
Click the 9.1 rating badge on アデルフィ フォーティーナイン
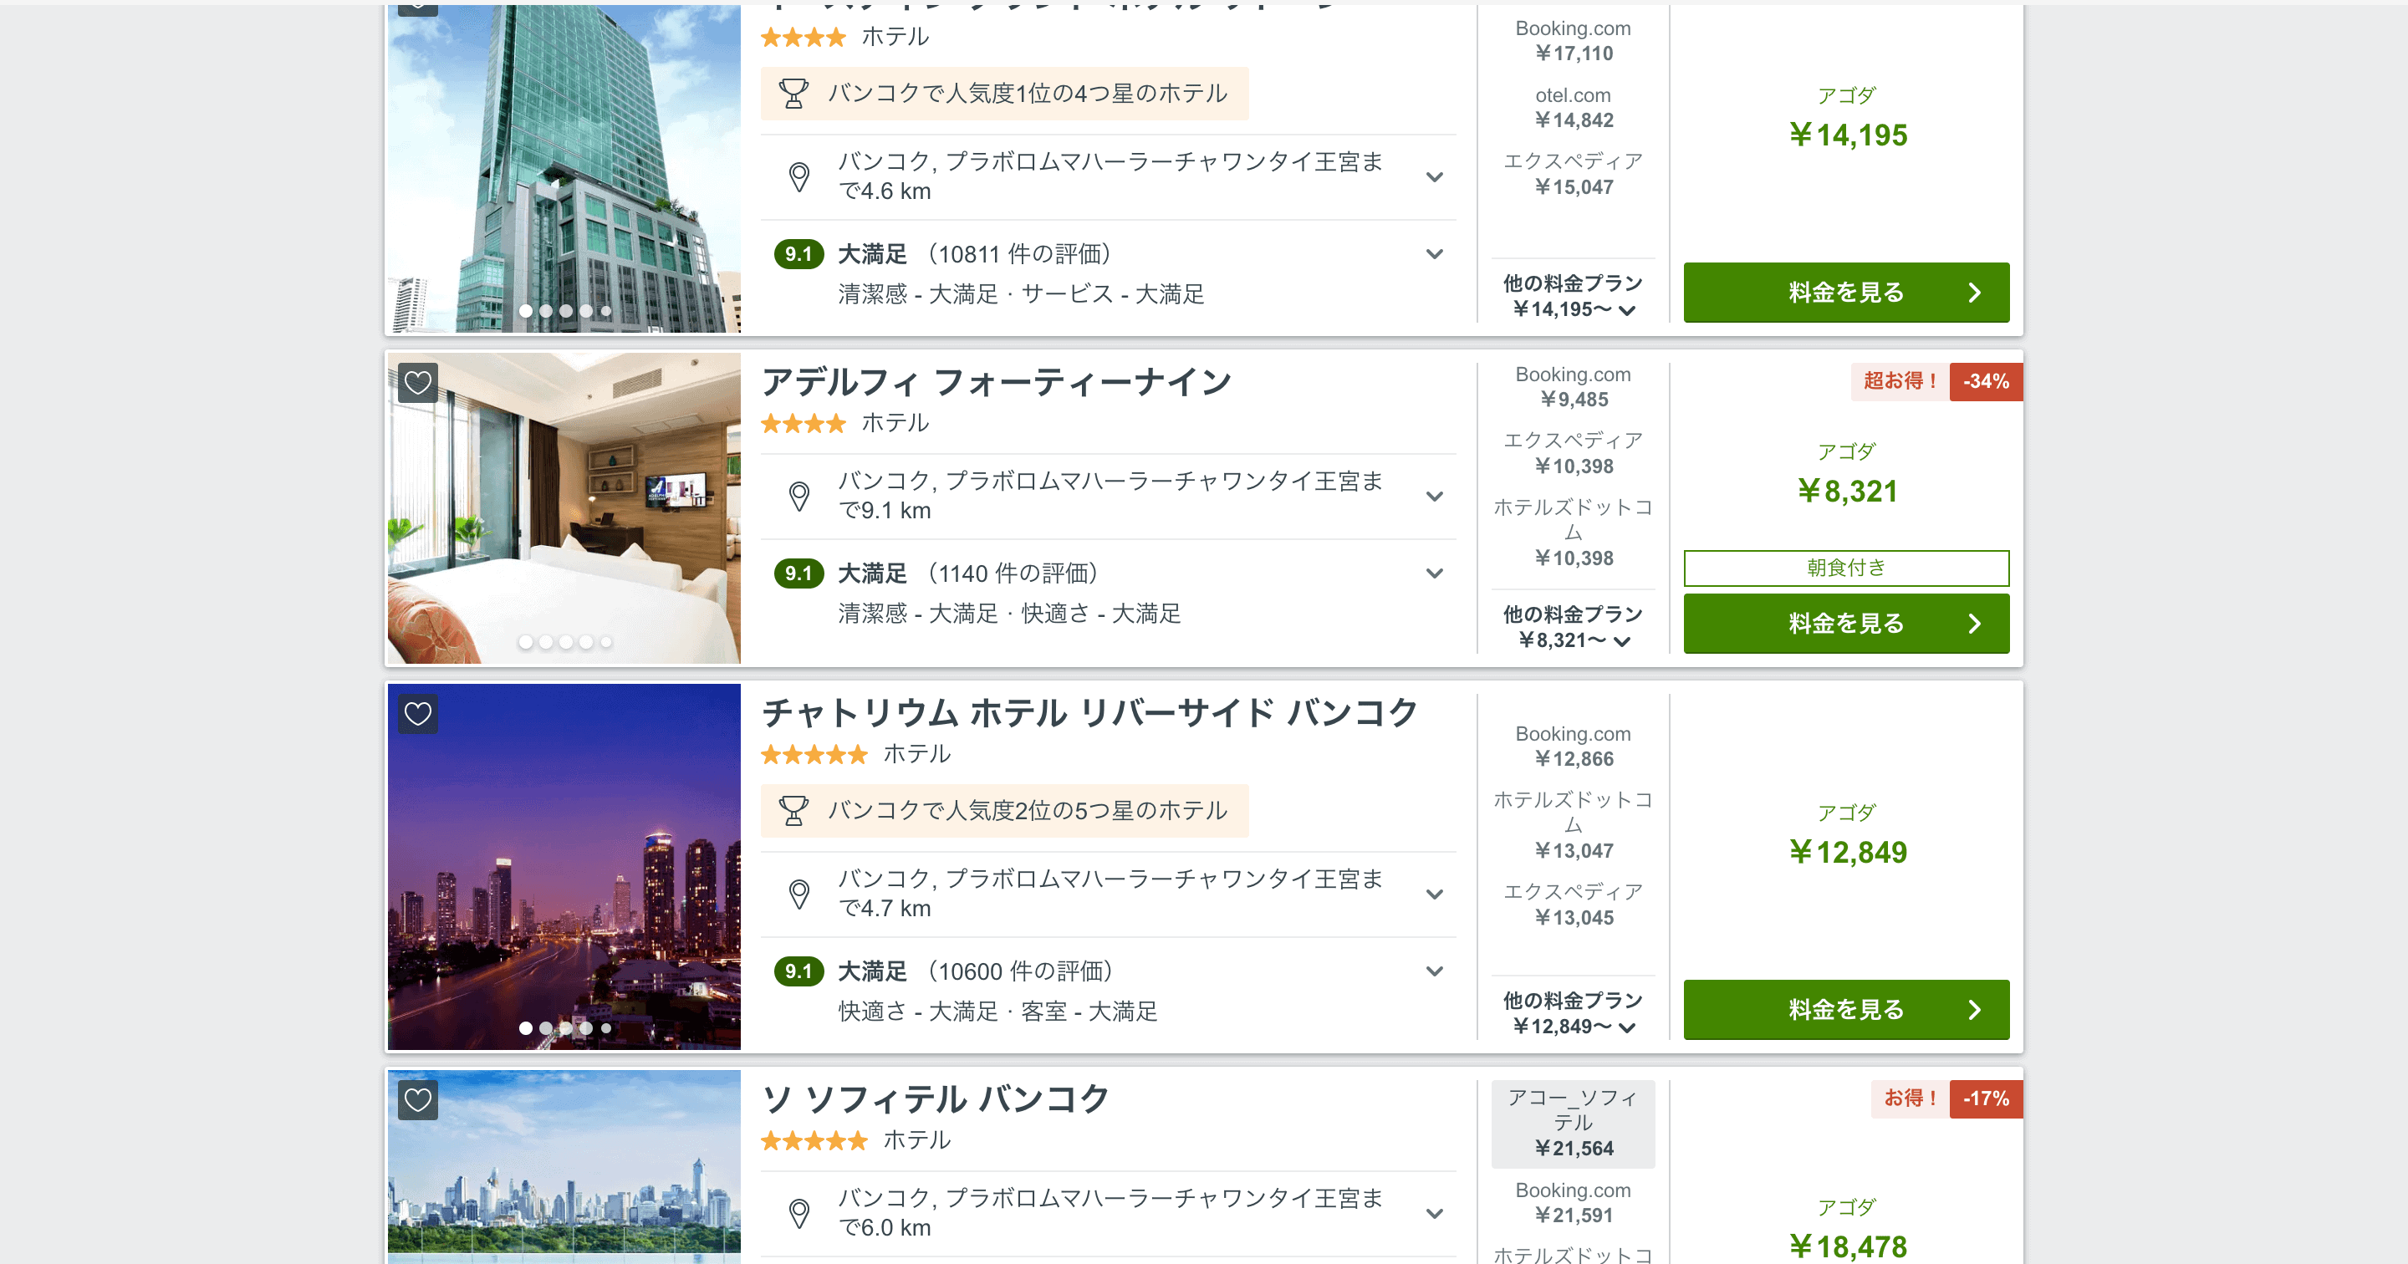tap(799, 573)
